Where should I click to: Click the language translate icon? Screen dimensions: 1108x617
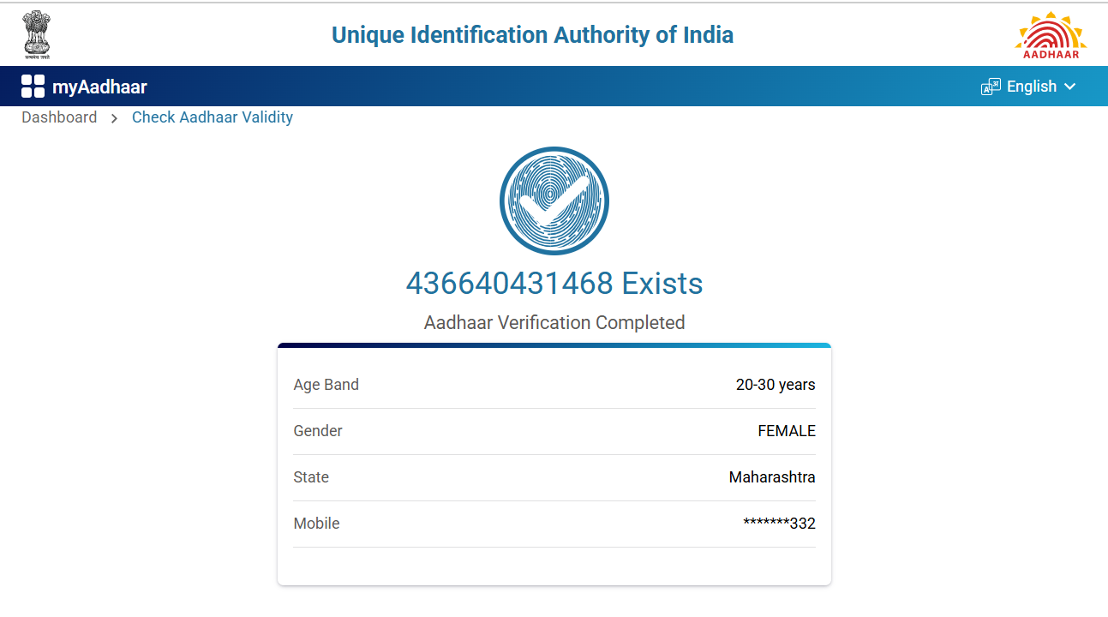click(991, 87)
